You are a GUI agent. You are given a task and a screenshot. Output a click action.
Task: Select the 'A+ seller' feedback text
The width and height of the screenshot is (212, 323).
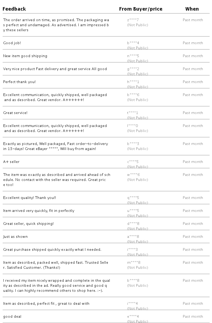pos(11,162)
